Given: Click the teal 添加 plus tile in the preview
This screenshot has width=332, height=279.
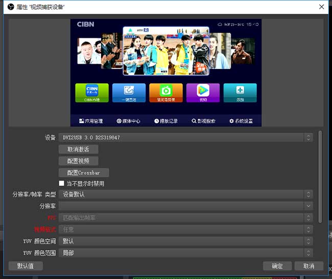Looking at the screenshot, I should [240, 93].
